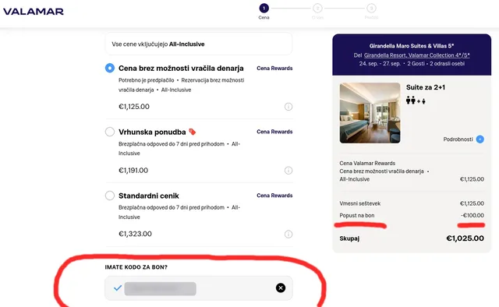Open info icon for €1,191.00 rate
499x307 pixels.
click(288, 171)
